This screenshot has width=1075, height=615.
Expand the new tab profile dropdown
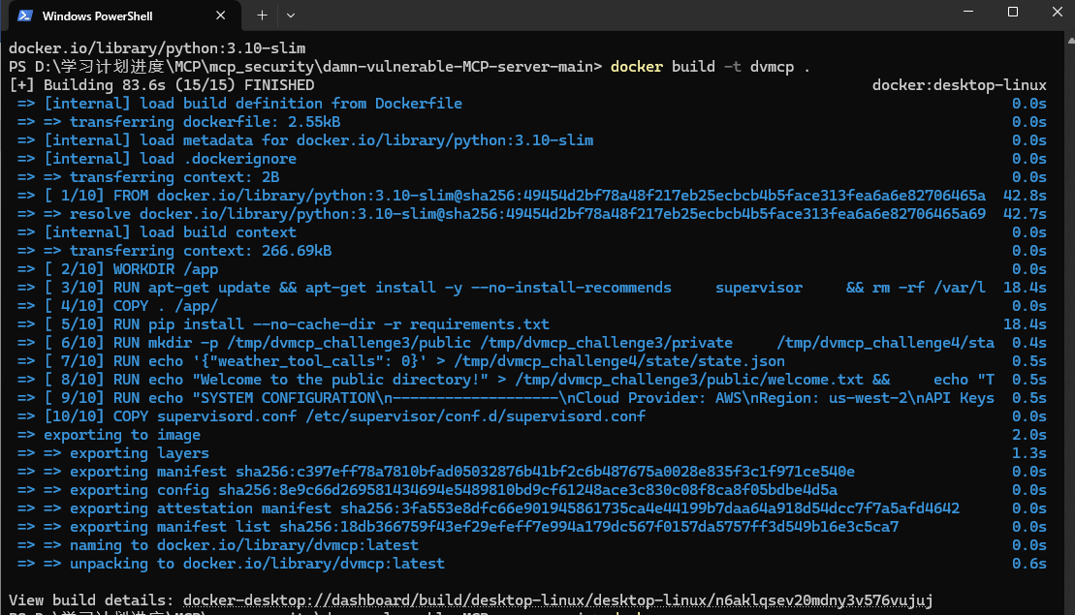tap(291, 15)
